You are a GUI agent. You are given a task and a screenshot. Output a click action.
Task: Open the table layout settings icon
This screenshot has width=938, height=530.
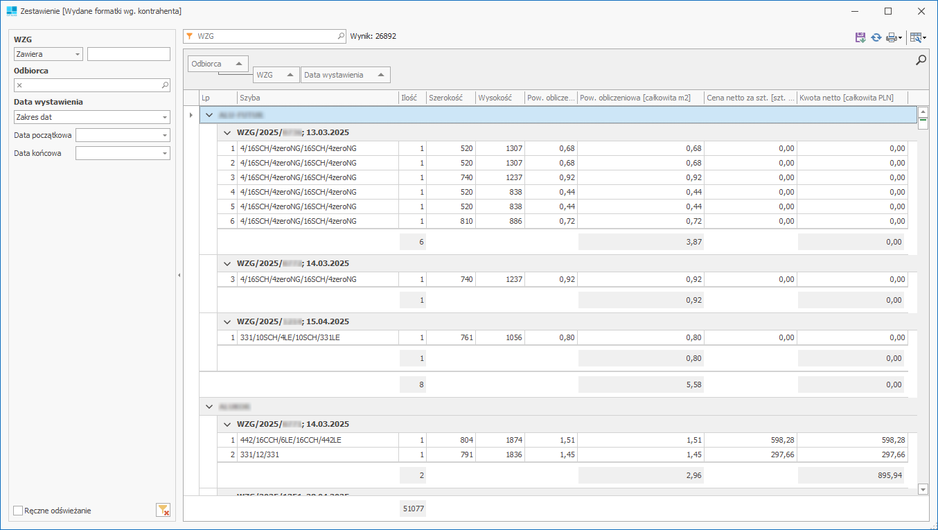pyautogui.click(x=917, y=37)
